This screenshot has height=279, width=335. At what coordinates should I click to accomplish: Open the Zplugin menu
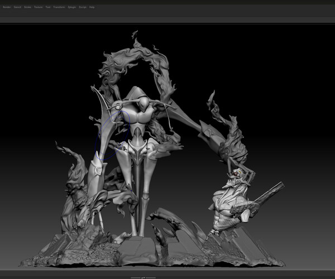(x=72, y=7)
